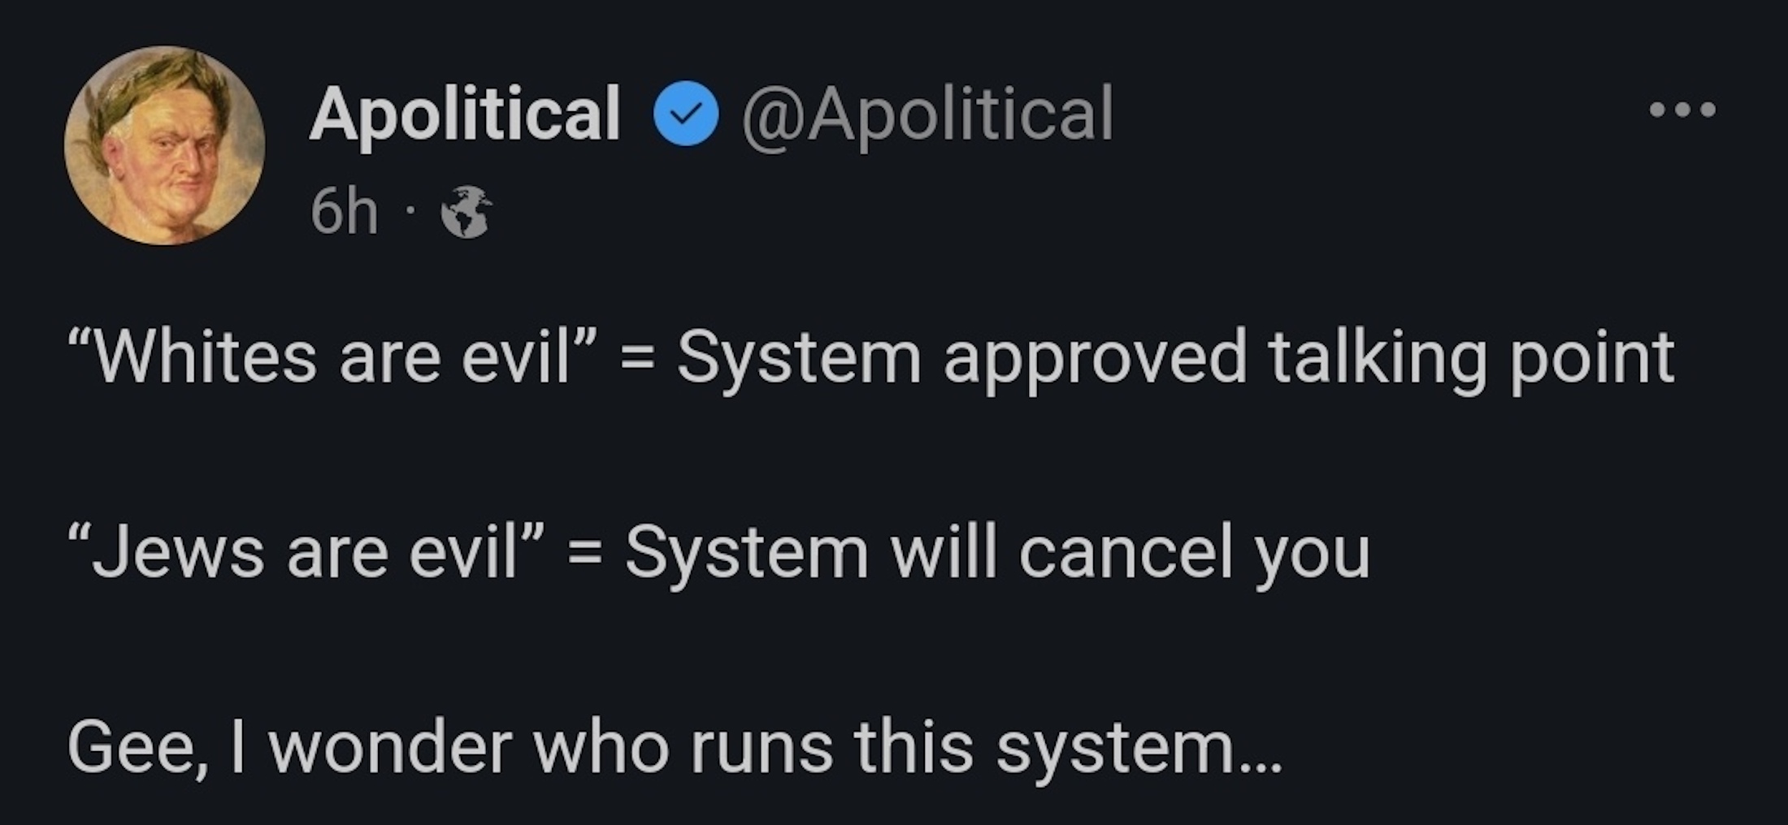1788x825 pixels.
Task: Click the equals sign in the first line
Action: [x=637, y=359]
